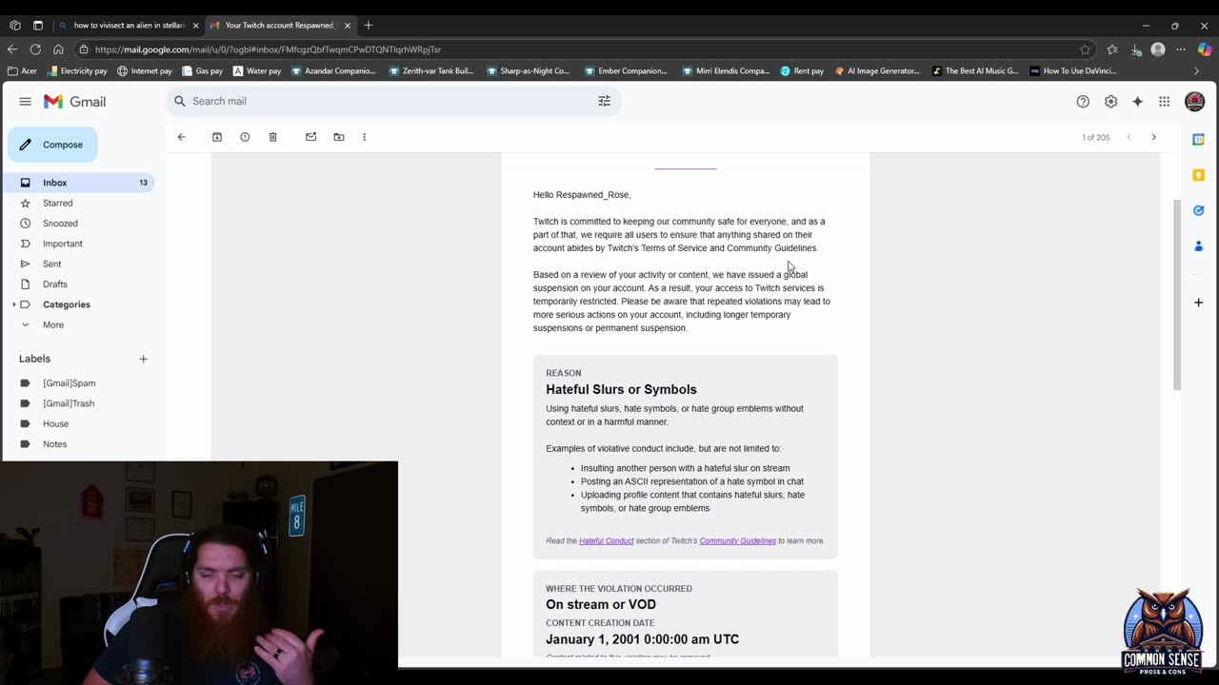
Task: Go to the next email arrow
Action: point(1153,137)
